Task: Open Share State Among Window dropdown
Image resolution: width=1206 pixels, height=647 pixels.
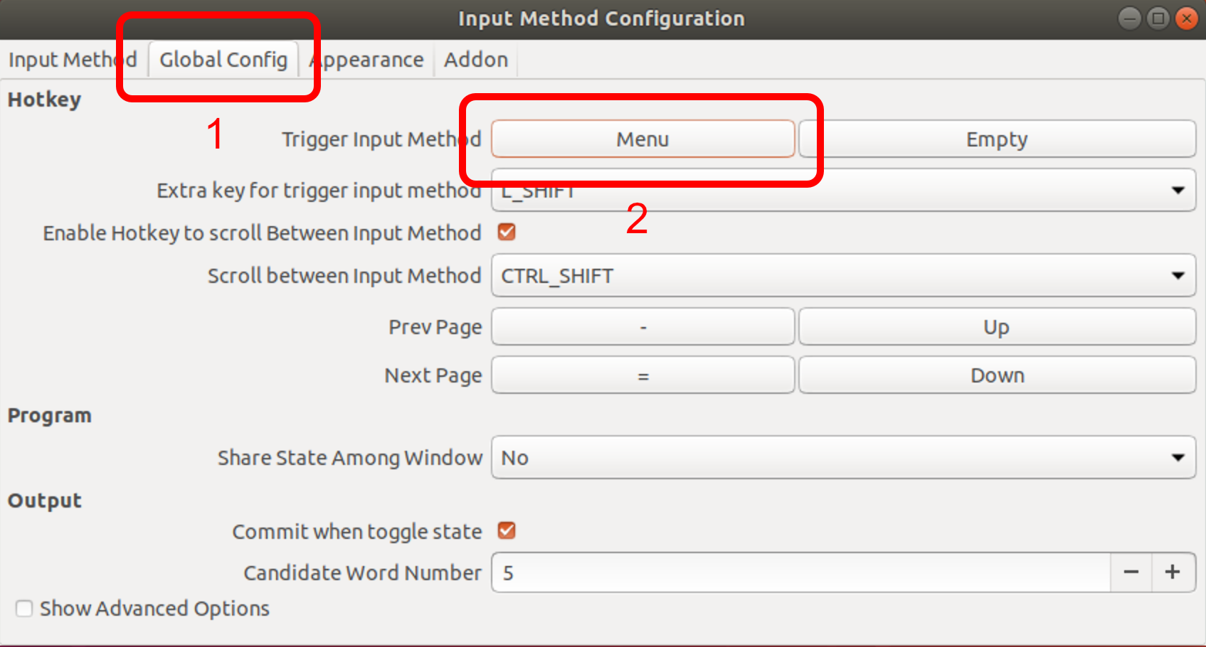Action: (843, 457)
